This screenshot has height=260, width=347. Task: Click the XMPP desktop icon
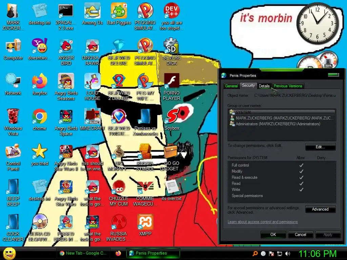(x=145, y=225)
